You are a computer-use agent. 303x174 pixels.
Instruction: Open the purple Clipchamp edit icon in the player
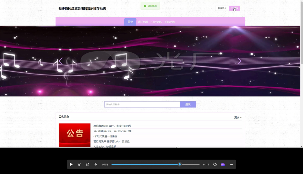click(223, 164)
